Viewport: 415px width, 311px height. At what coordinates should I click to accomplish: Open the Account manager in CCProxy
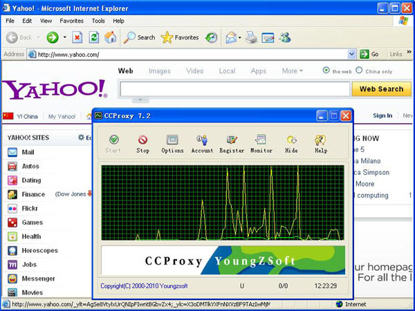(202, 140)
